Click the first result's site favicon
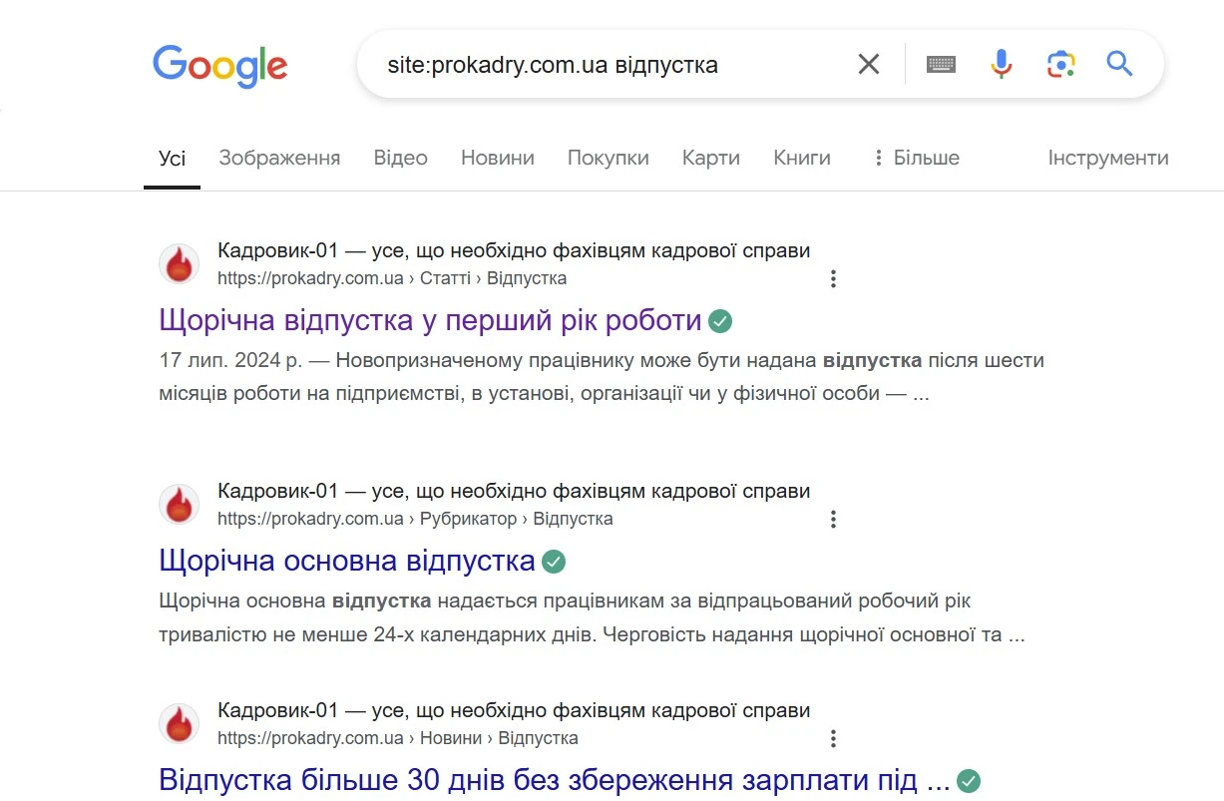Viewport: 1224px width, 801px height. 179,263
